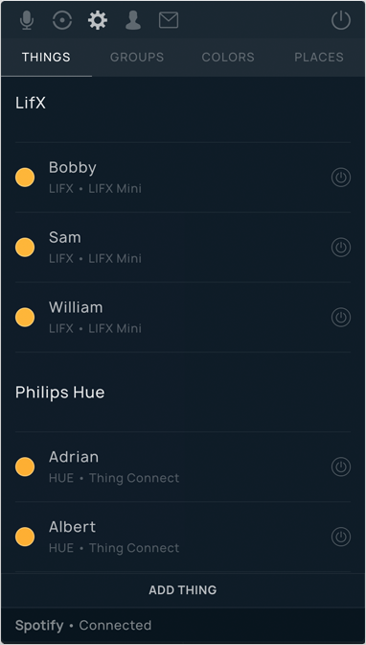Click Adrian's orange color dot
Viewport: 366px width, 645px height.
(x=25, y=466)
